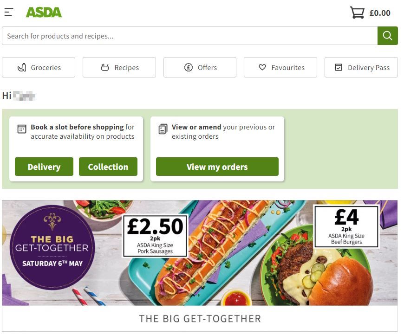Click the heart icon in Favourites
The width and height of the screenshot is (404, 335).
coord(262,67)
